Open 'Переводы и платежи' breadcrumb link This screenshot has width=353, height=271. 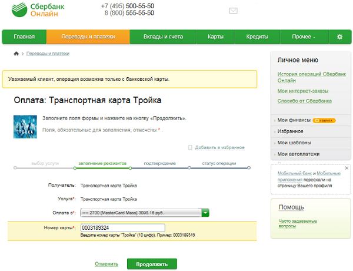pyautogui.click(x=48, y=54)
